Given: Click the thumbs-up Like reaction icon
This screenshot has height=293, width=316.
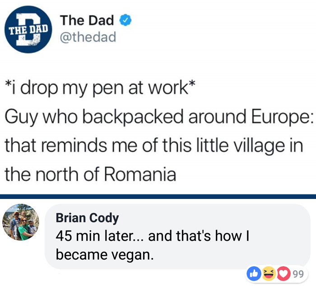Looking at the screenshot, I should point(254,274).
